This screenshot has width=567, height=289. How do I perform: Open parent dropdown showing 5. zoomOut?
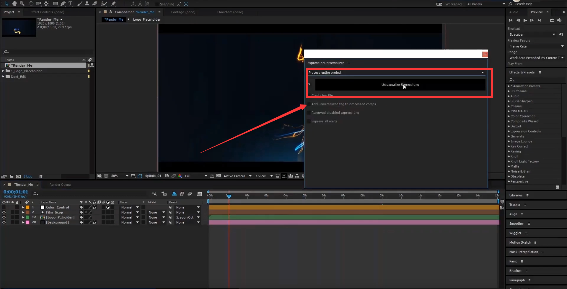point(188,217)
